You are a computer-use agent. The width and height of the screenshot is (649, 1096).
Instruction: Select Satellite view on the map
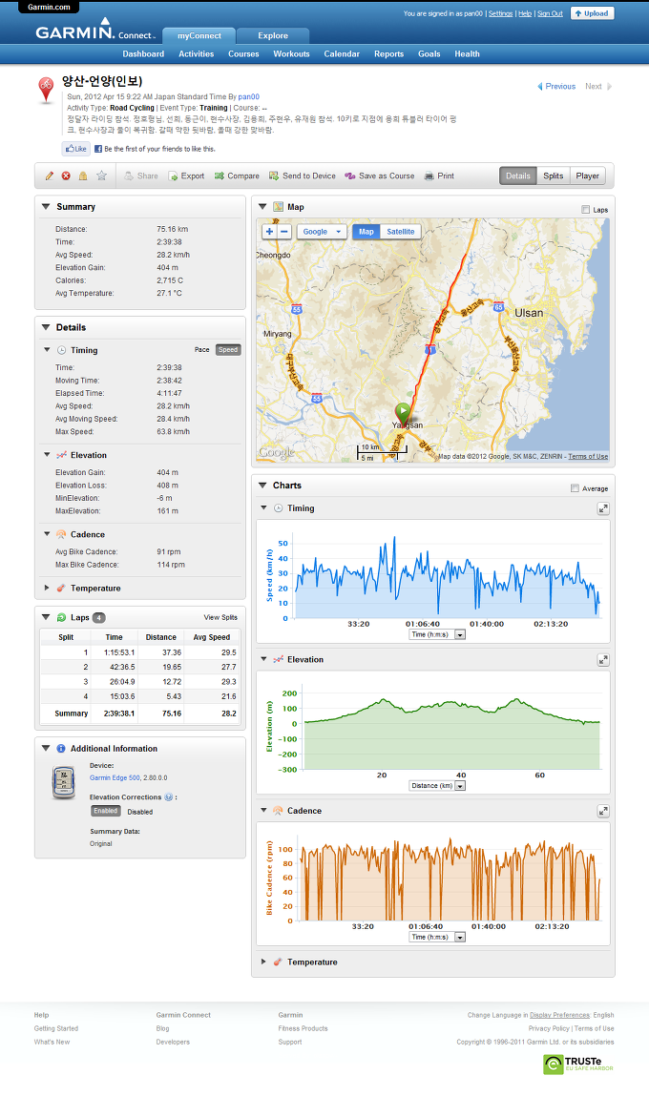401,232
